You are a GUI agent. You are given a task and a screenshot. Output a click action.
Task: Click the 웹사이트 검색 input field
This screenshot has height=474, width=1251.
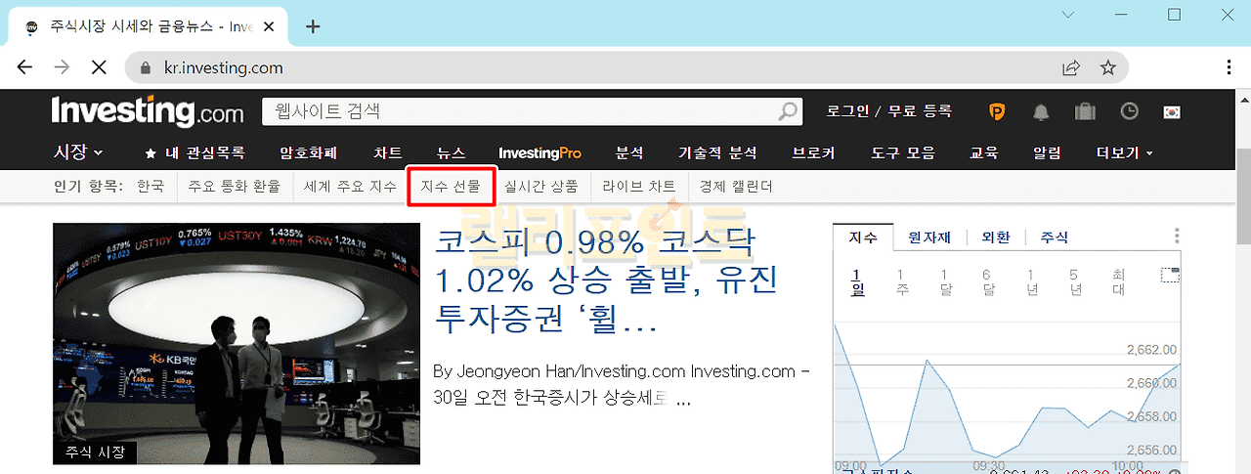[x=518, y=111]
